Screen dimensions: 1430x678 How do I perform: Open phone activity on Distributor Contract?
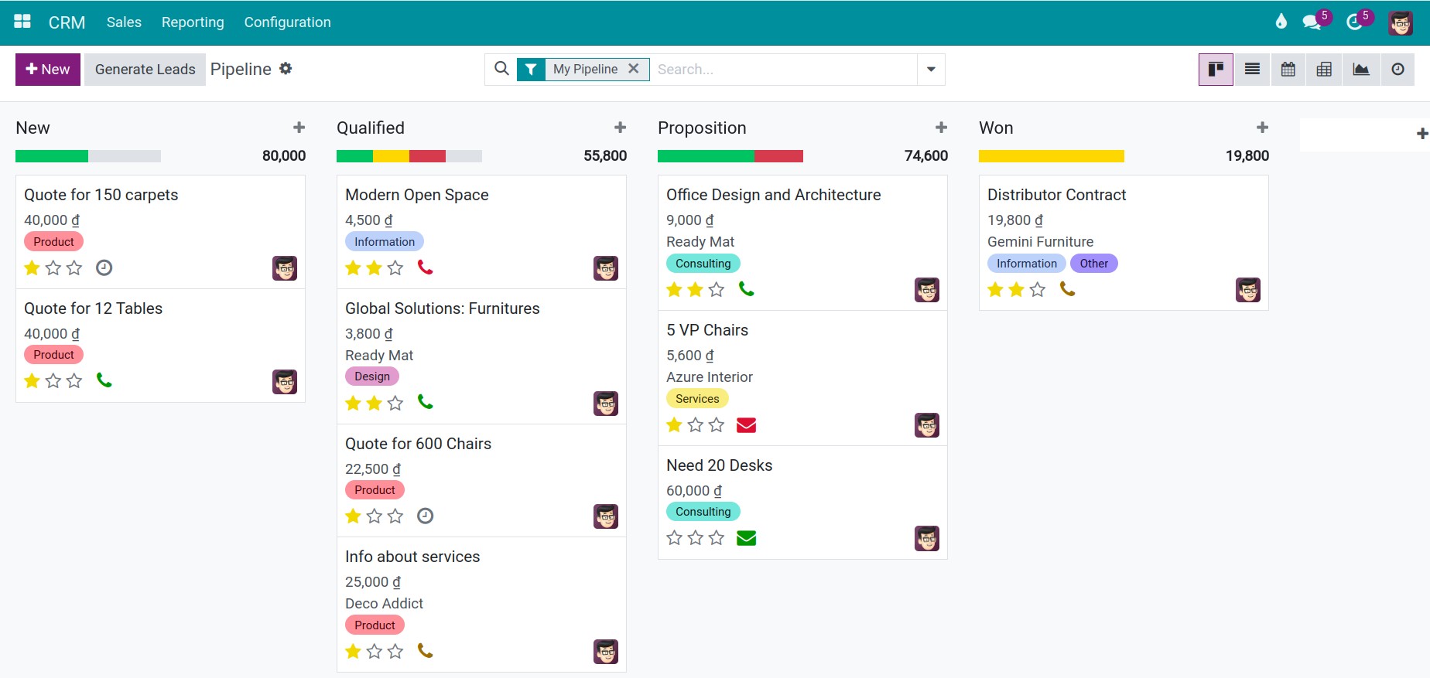[1068, 289]
